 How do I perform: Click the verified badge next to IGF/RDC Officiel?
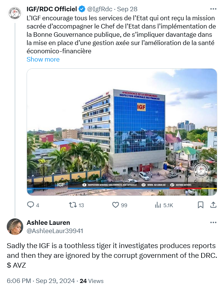point(82,9)
